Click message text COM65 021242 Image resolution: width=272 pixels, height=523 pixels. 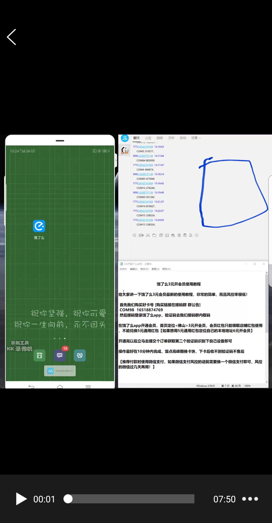146,197
